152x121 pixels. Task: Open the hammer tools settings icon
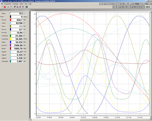pos(15,7)
